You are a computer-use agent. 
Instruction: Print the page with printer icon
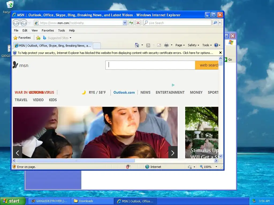pos(166,45)
